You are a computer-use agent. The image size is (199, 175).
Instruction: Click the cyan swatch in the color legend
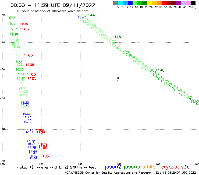(121, 3)
